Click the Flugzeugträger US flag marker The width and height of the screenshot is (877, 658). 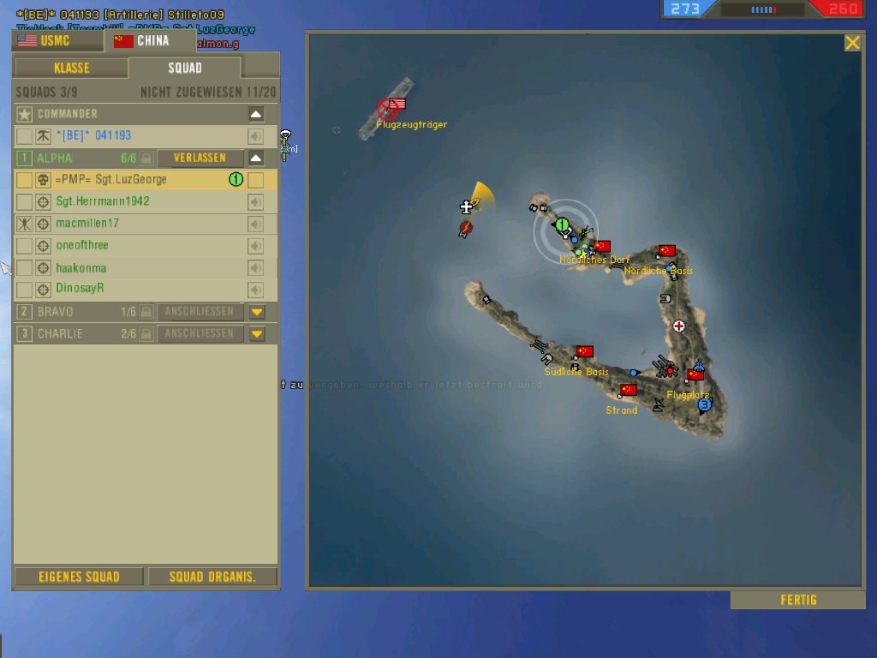coord(397,104)
